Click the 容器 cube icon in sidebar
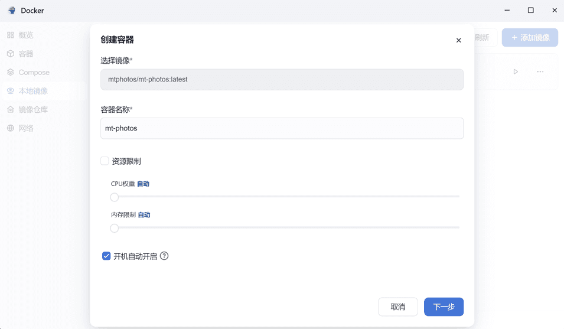Screen dimensions: 564x329 [11, 54]
